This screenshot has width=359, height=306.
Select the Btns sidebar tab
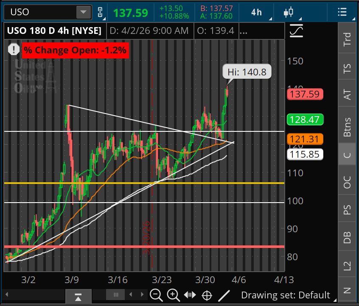tap(347, 127)
